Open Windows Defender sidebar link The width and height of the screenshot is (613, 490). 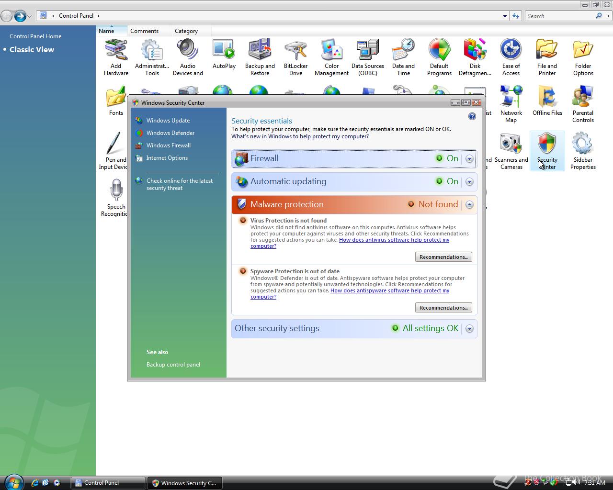pos(170,133)
